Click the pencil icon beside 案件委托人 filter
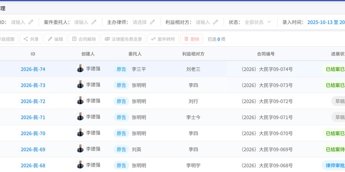The height and width of the screenshot is (172, 345). 94,22
